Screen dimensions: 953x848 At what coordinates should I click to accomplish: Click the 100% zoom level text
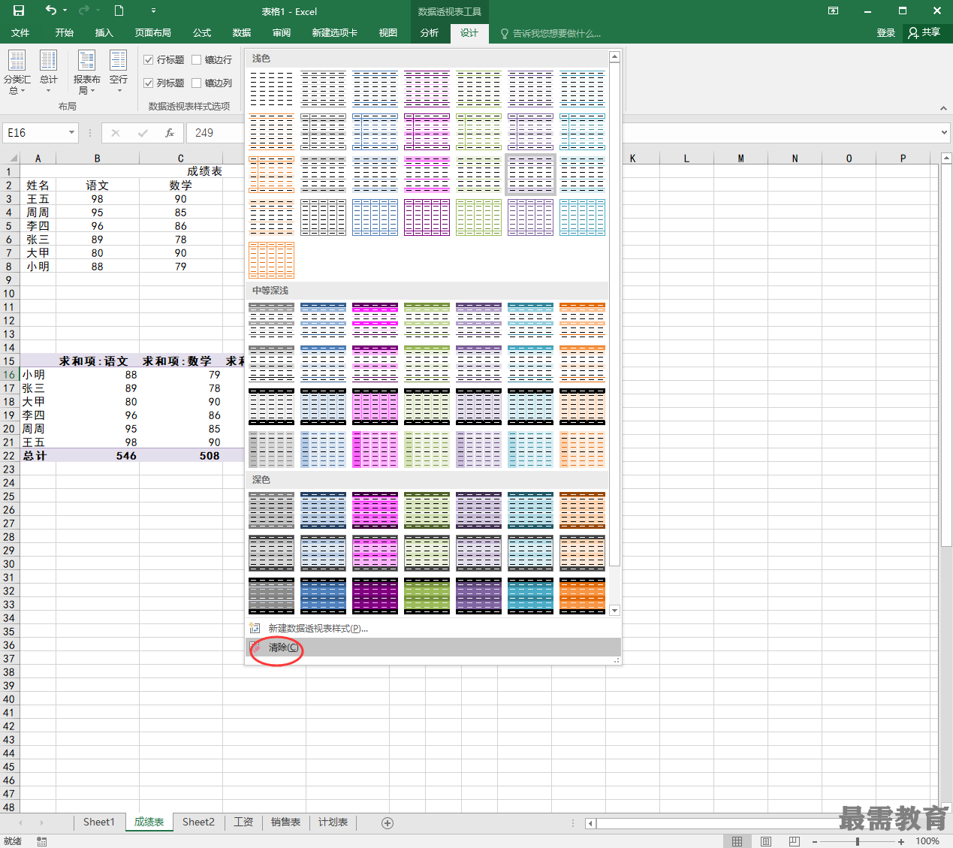[x=927, y=841]
